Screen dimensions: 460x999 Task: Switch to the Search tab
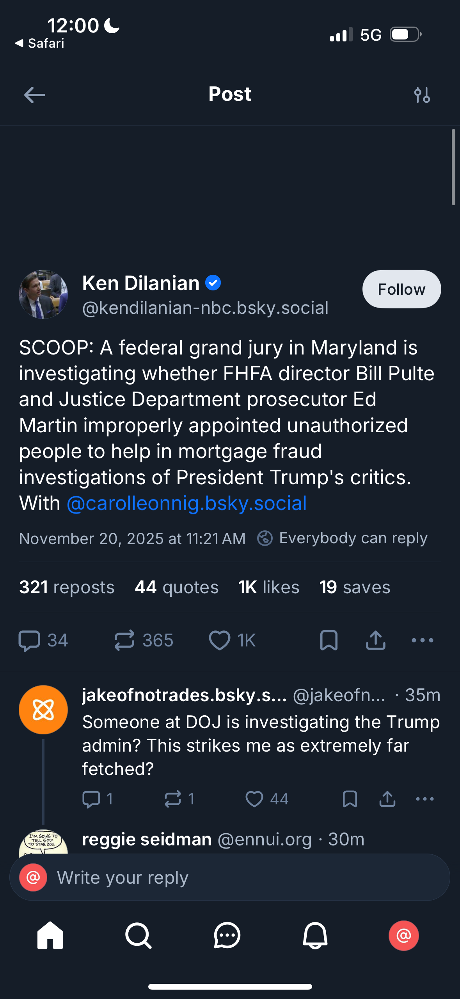(x=138, y=935)
